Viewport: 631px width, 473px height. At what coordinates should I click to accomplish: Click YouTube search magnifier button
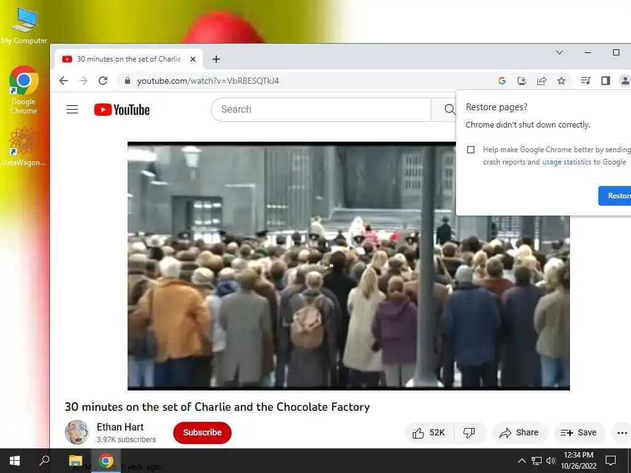(x=449, y=110)
